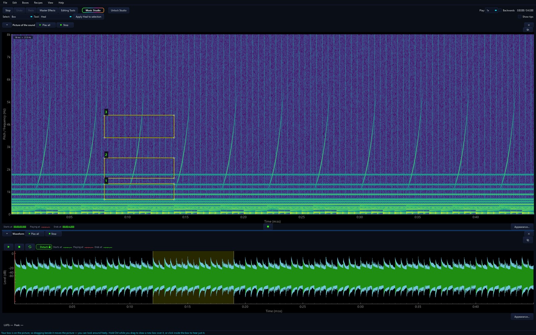The image size is (536, 335).
Task: Select the box labeled 3 on the spectrogram
Action: coord(139,126)
